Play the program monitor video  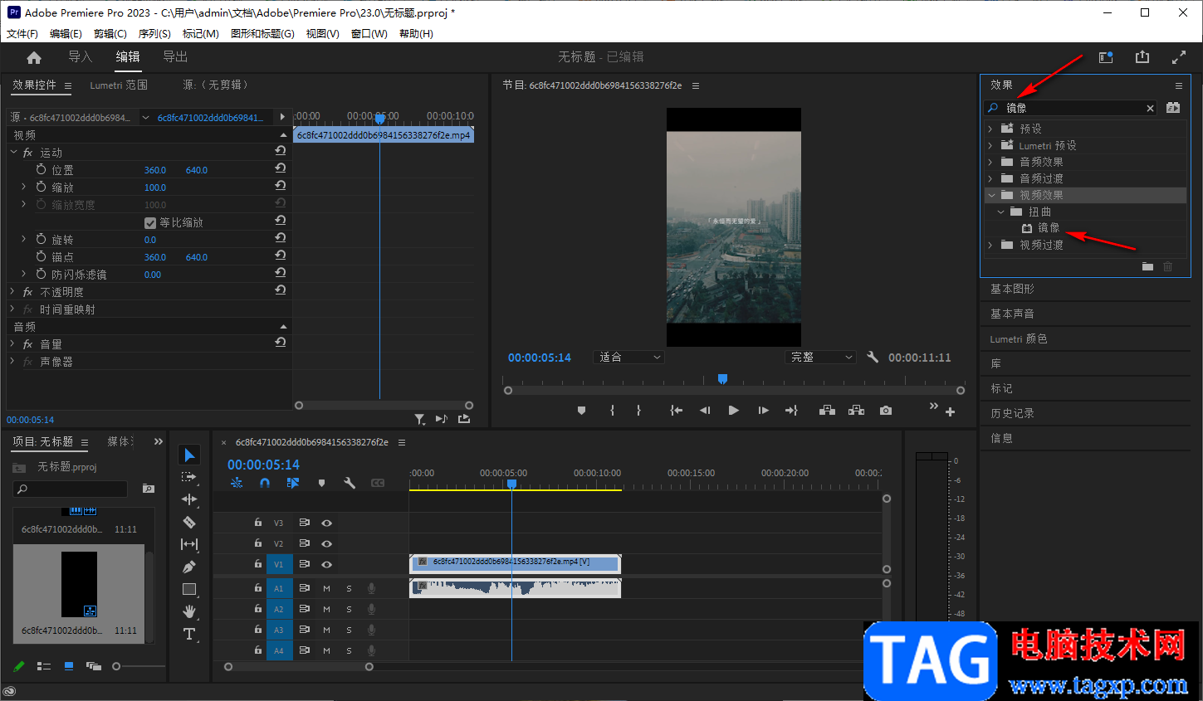(x=733, y=411)
